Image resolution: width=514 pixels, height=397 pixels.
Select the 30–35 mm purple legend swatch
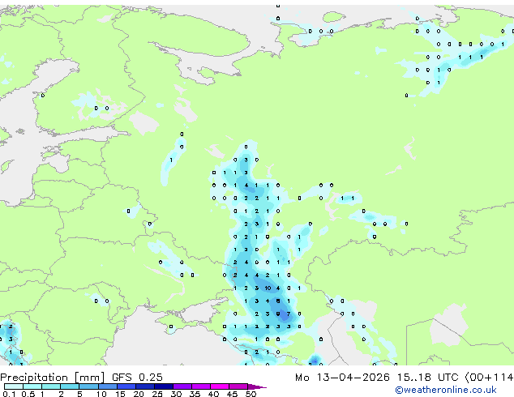(x=182, y=386)
